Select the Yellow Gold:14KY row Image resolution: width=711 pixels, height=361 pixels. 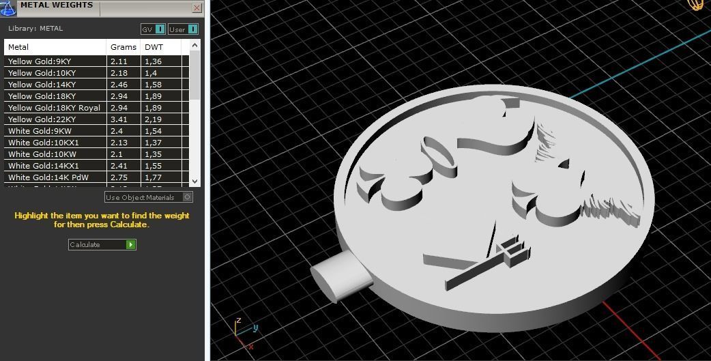[97, 85]
